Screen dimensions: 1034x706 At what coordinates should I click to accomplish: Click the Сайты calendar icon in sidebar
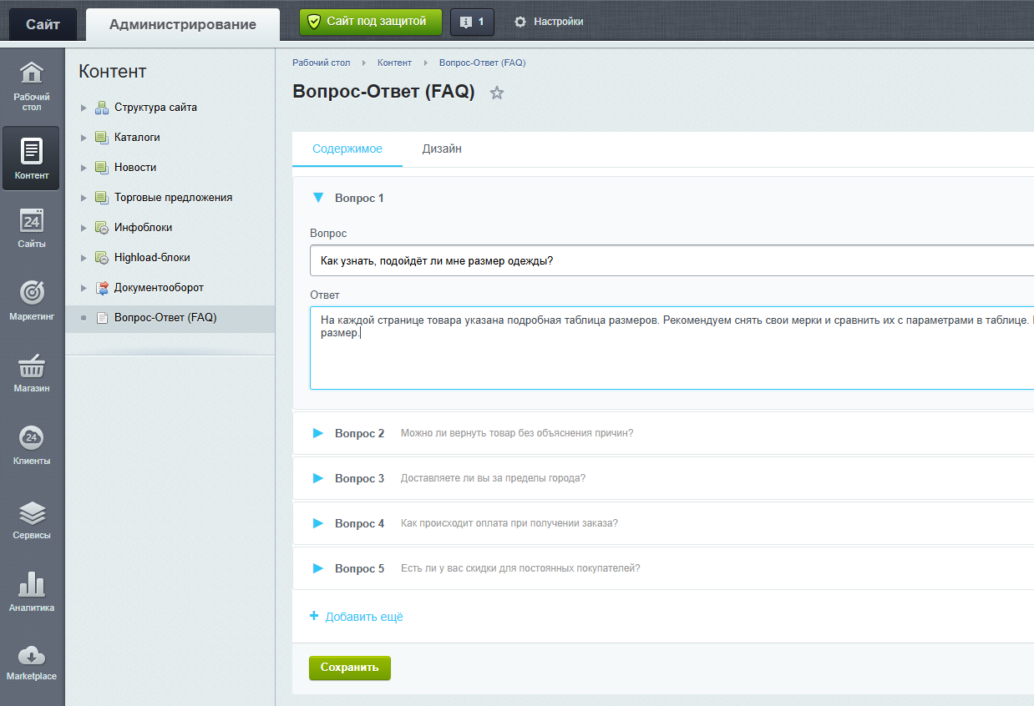pyautogui.click(x=31, y=222)
